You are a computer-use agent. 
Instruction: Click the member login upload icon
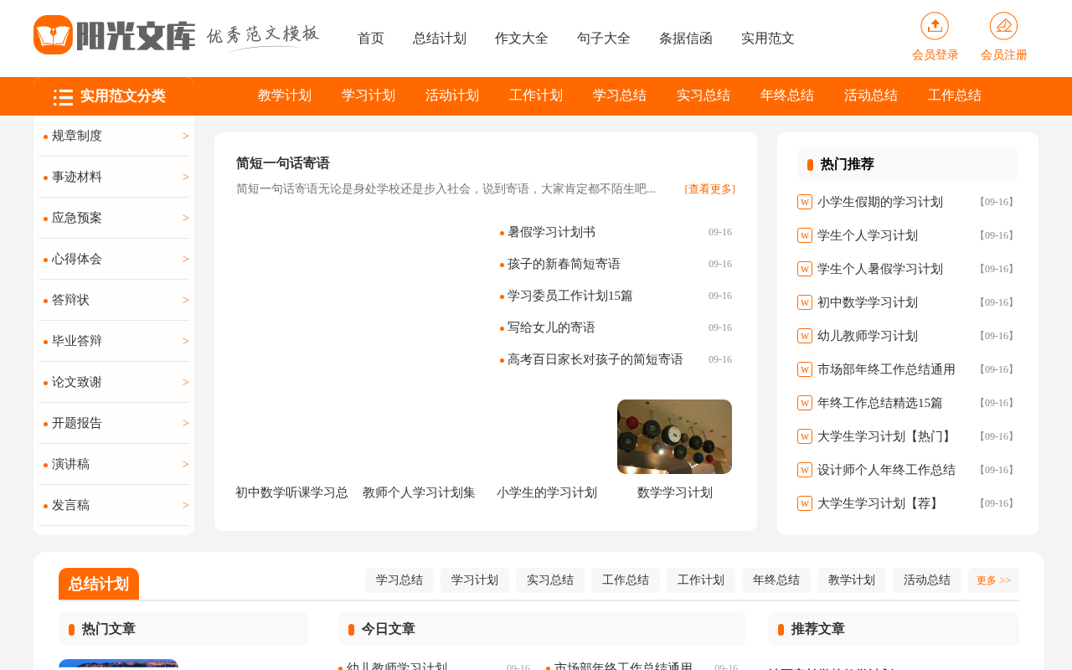pyautogui.click(x=935, y=26)
